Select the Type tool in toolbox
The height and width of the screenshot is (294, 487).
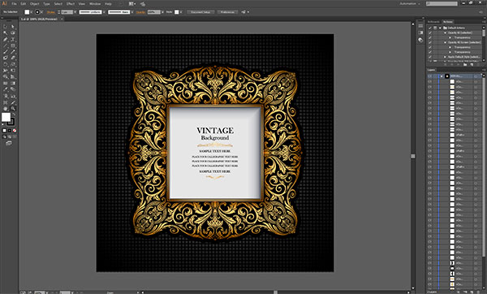(x=13, y=40)
